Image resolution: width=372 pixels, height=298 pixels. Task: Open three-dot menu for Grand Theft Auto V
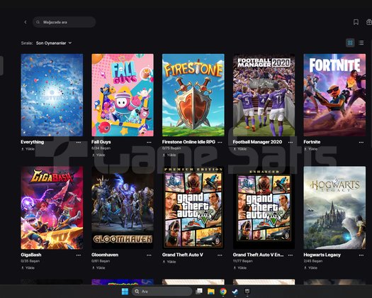coord(220,255)
